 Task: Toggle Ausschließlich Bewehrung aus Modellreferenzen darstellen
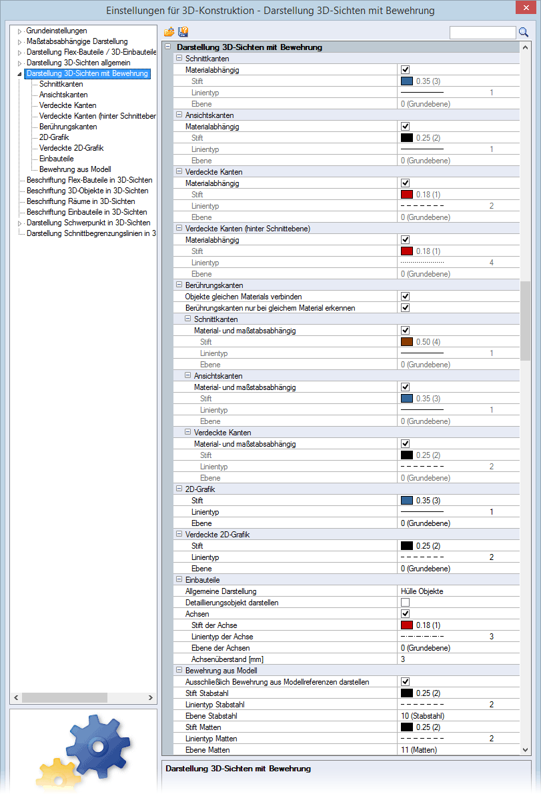[405, 682]
